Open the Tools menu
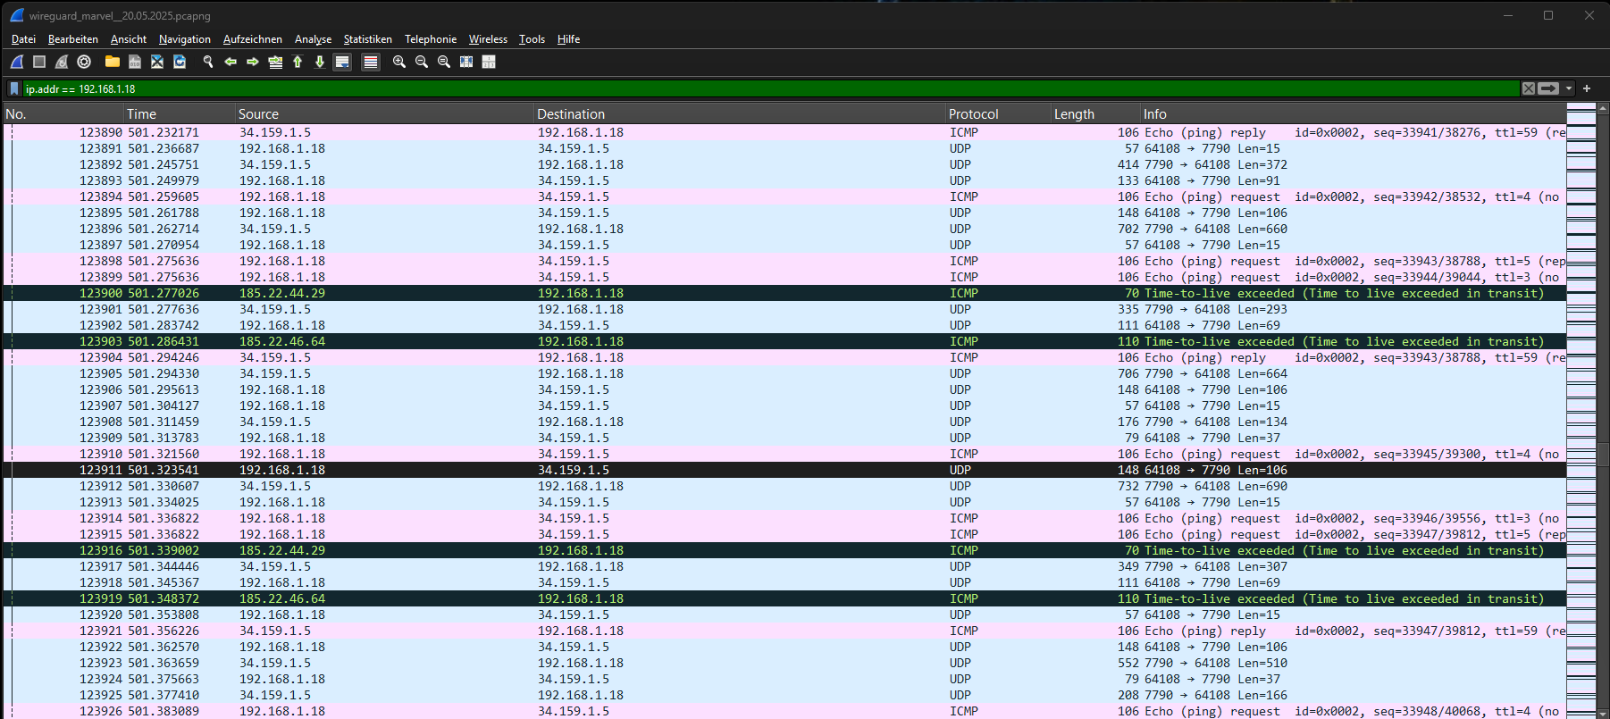This screenshot has height=719, width=1610. [532, 39]
